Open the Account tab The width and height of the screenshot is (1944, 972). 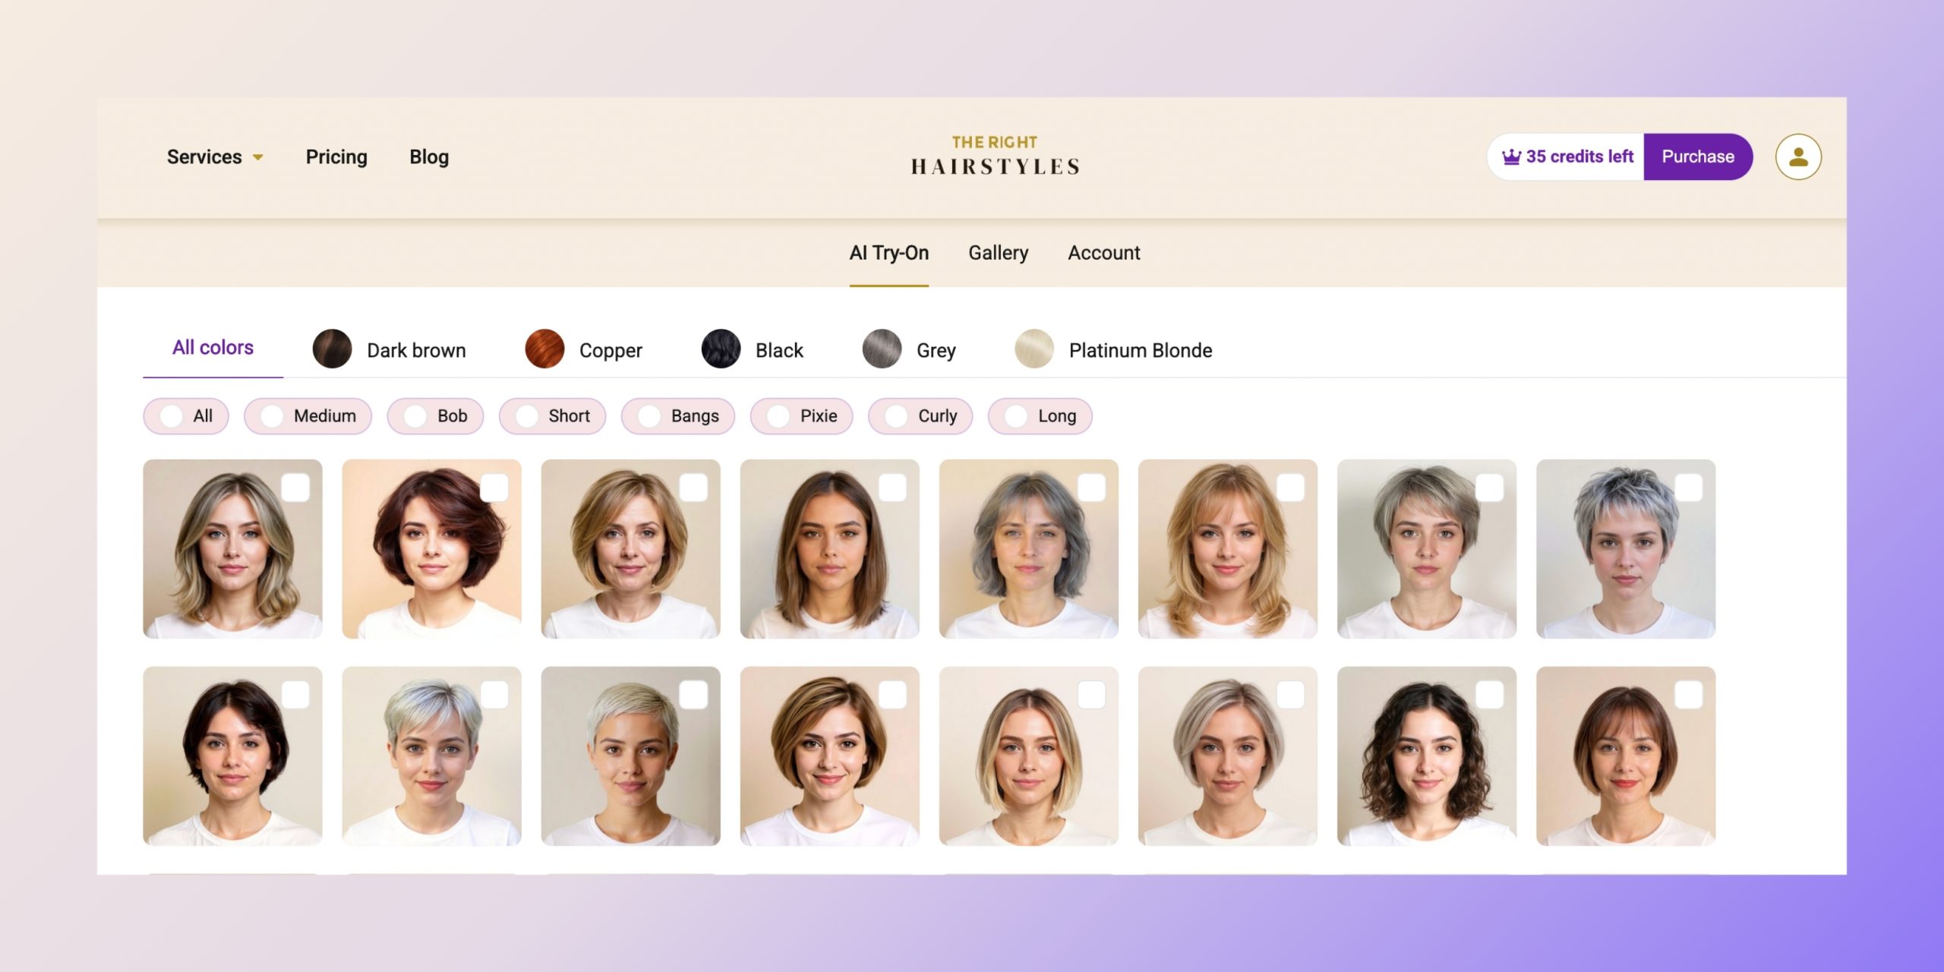tap(1103, 252)
